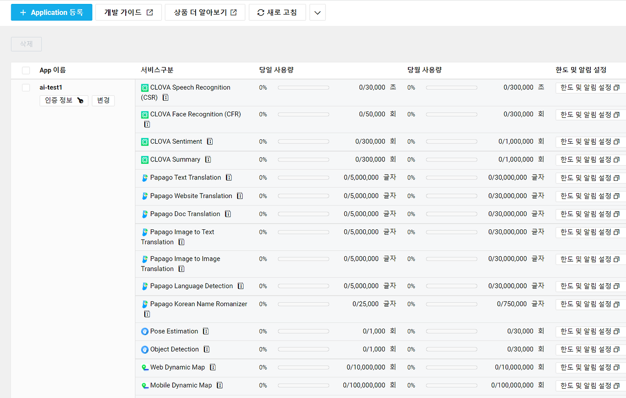The width and height of the screenshot is (626, 398).
Task: Click the CLOVA Summary service icon
Action: coord(145,160)
